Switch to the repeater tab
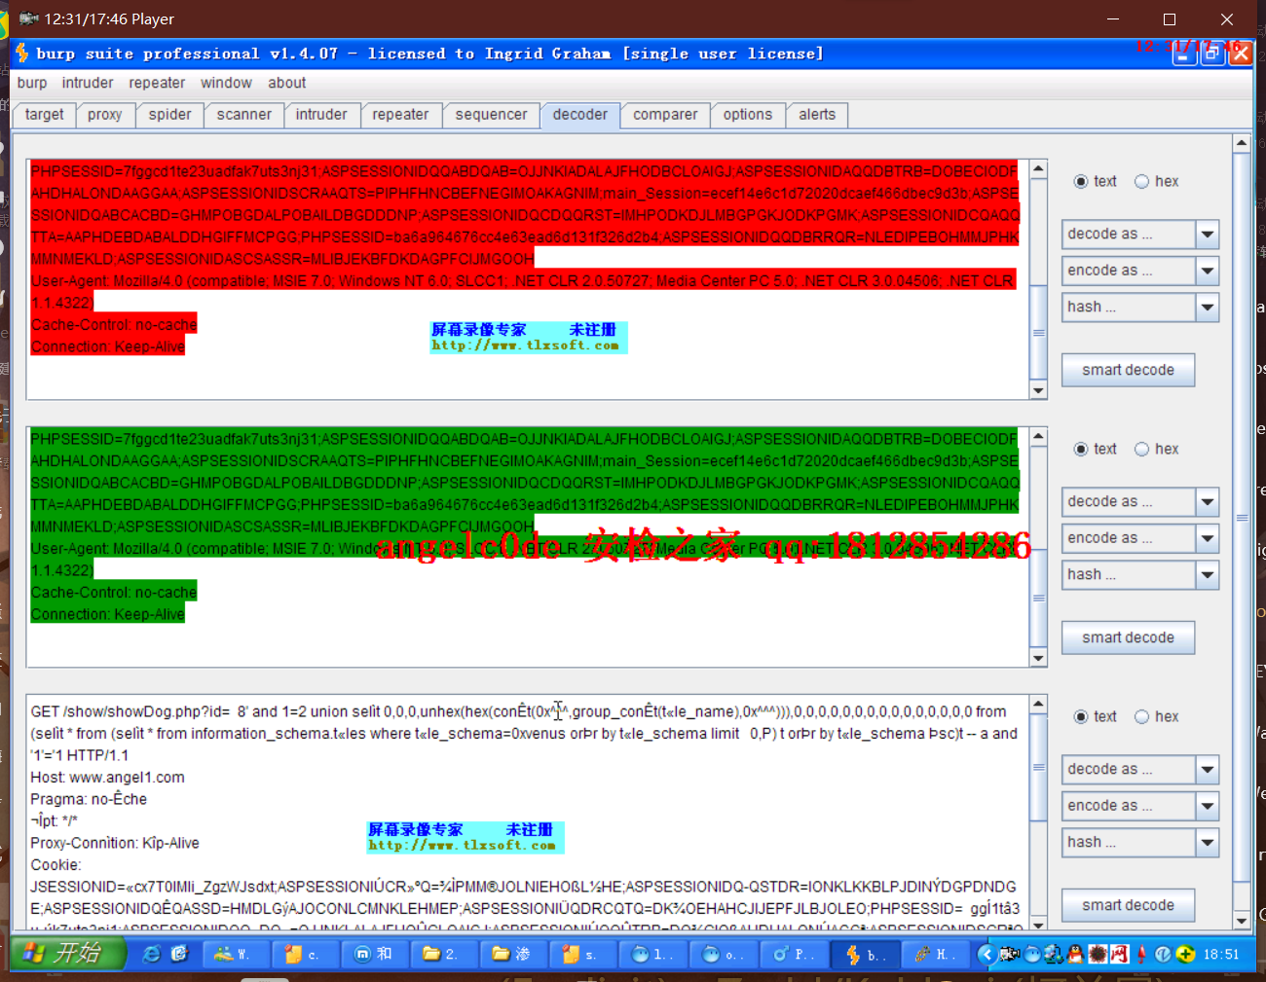The width and height of the screenshot is (1266, 982). tap(400, 115)
